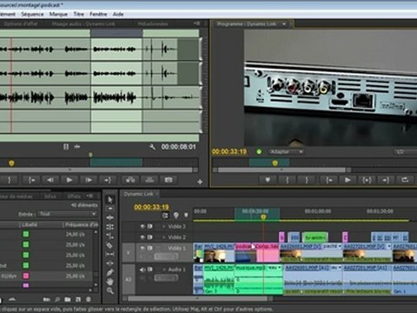This screenshot has width=417, height=313.
Task: Step forward one frame in Source monitor
Action: tap(89, 180)
